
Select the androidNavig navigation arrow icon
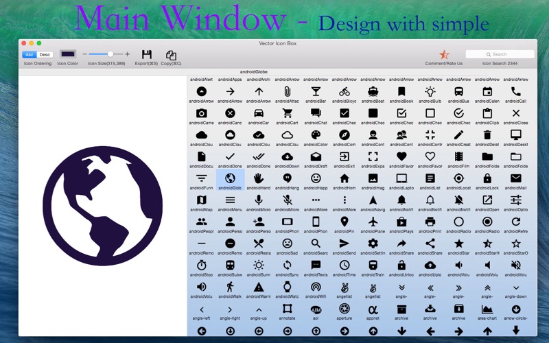(373, 200)
